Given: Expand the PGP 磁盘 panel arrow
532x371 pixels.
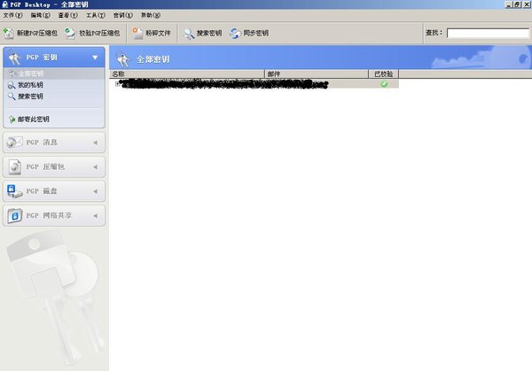Looking at the screenshot, I should pos(96,191).
